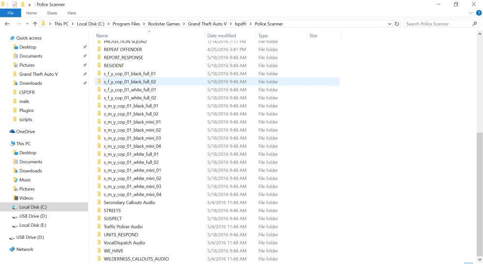Screen dimensions: 483x264
Task: Click the Secondary Callouts Audio folder icon
Action: tap(99, 202)
